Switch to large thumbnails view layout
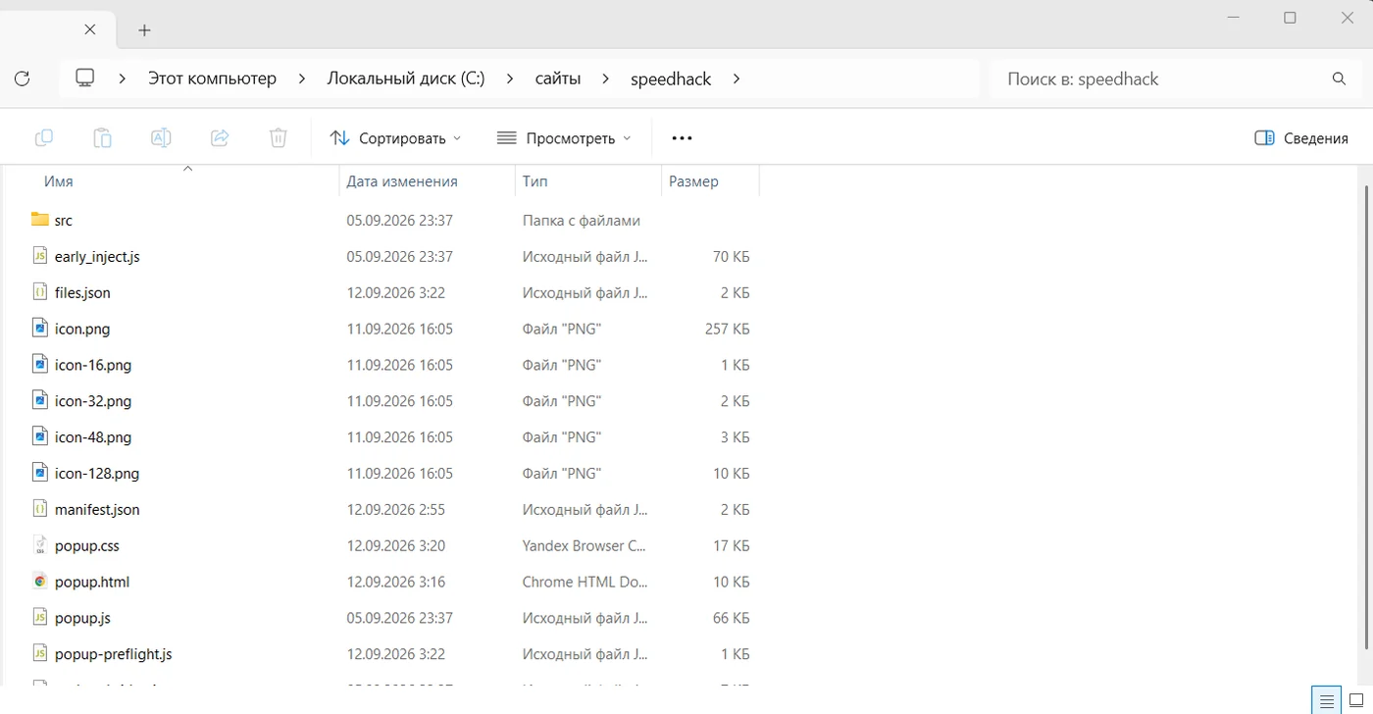The height and width of the screenshot is (714, 1373). 1356,700
